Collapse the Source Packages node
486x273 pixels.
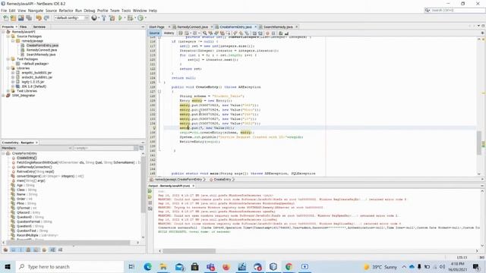coord(8,36)
